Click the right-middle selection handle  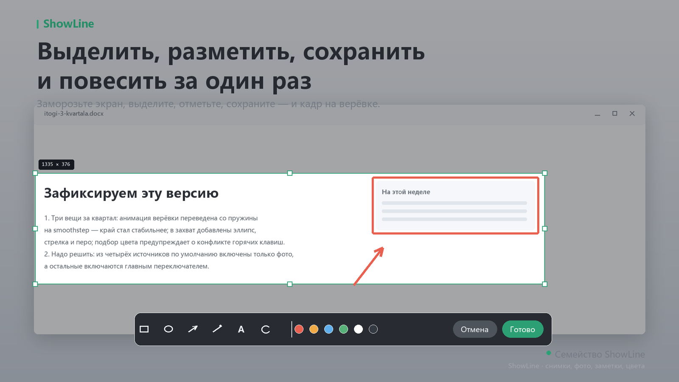click(x=545, y=229)
